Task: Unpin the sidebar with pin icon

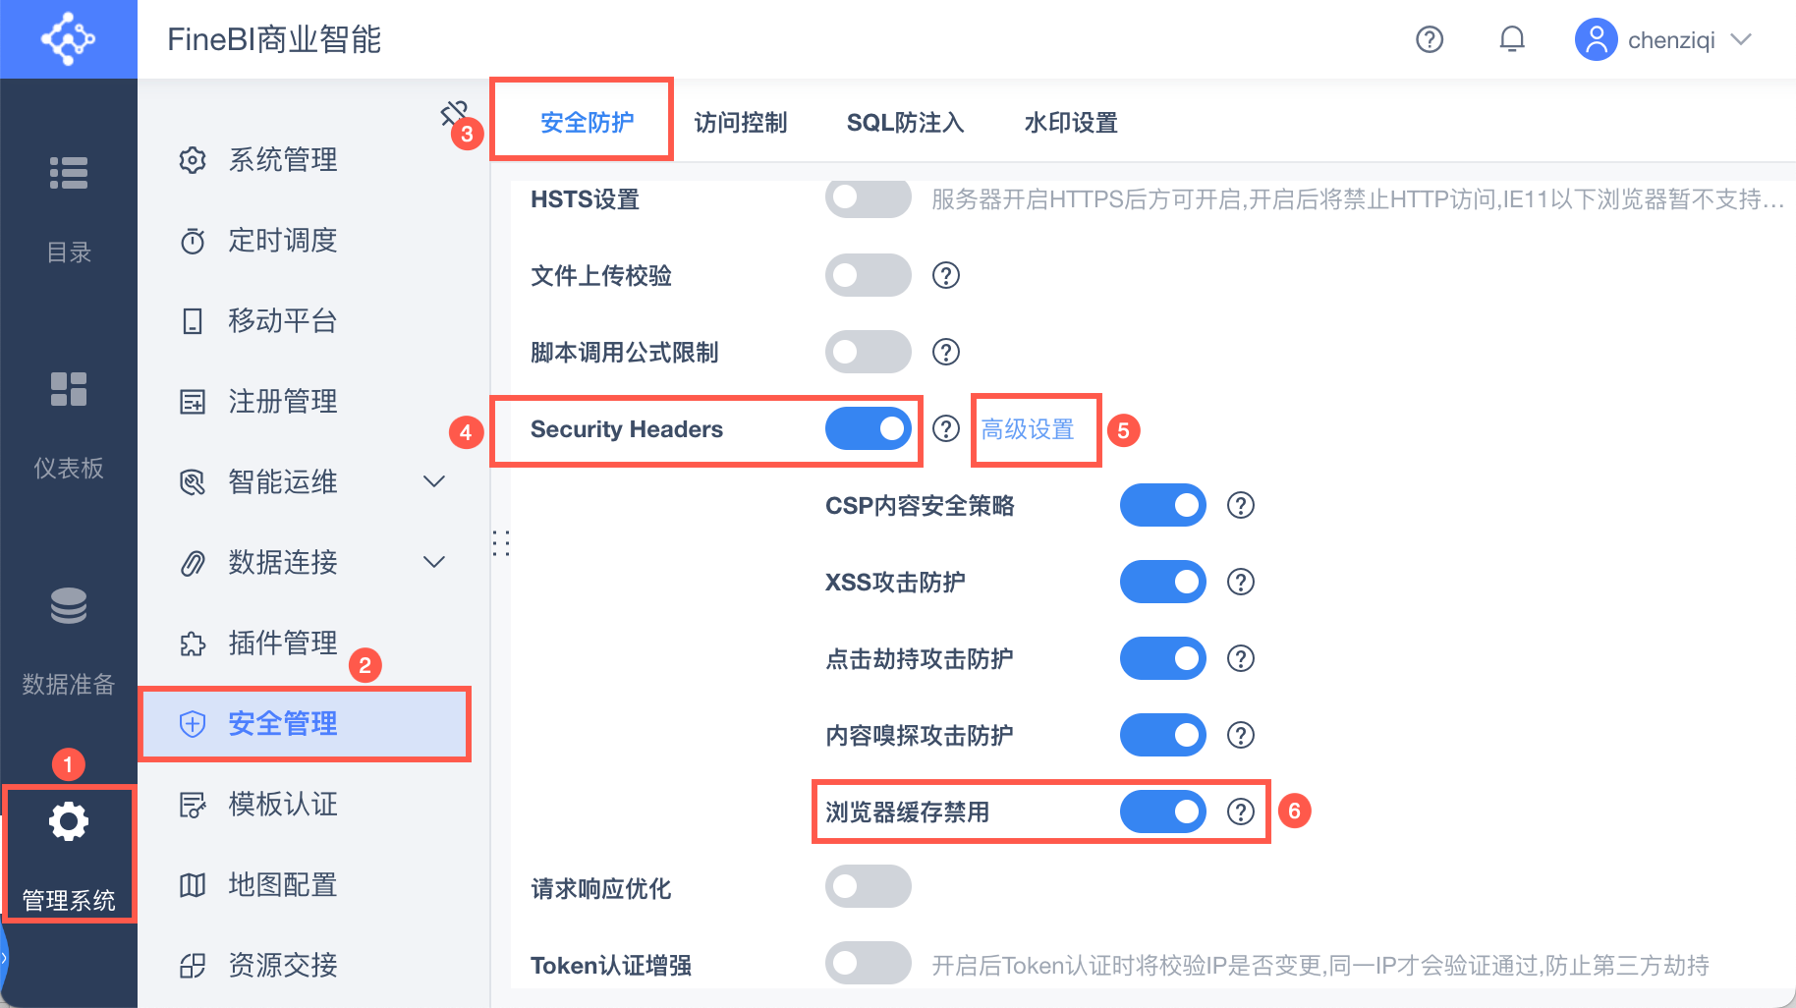Action: pyautogui.click(x=453, y=113)
